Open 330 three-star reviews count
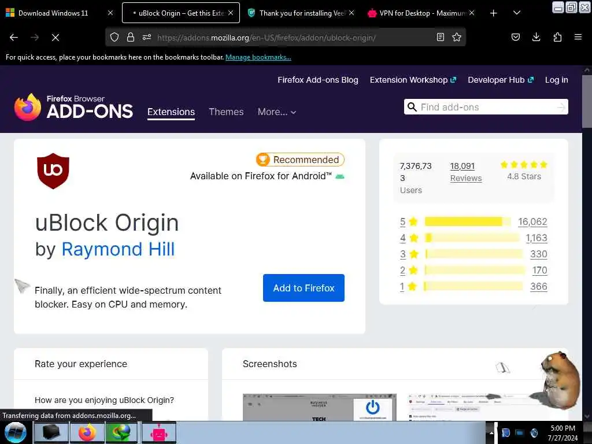The width and height of the screenshot is (592, 444). tap(539, 254)
